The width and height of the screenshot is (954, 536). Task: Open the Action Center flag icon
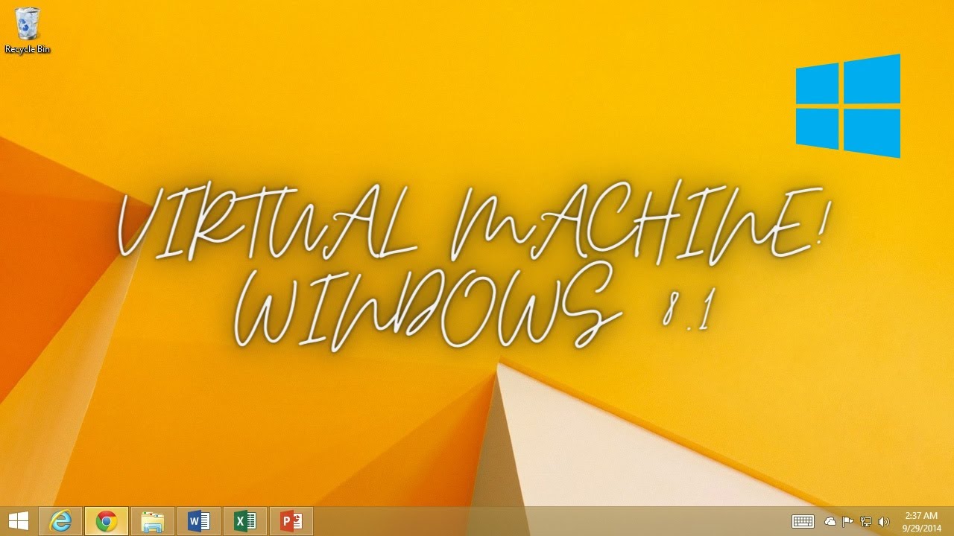coord(848,522)
